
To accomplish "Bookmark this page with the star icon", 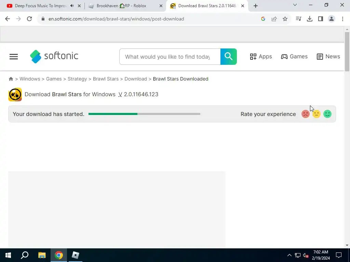I will (285, 19).
